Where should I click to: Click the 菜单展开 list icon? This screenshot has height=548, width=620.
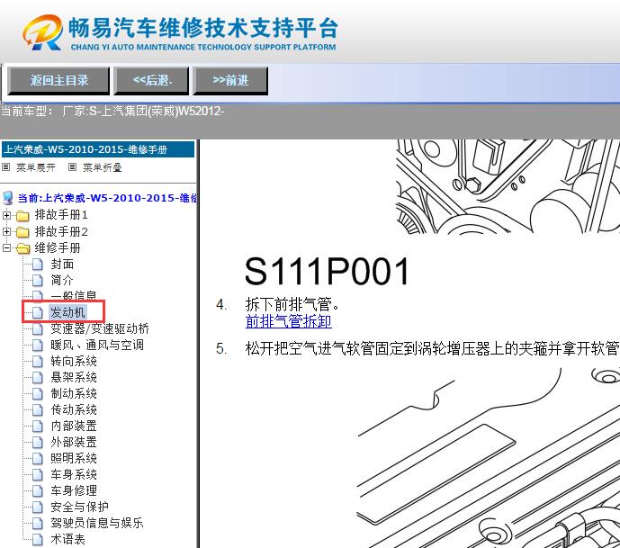[6, 167]
